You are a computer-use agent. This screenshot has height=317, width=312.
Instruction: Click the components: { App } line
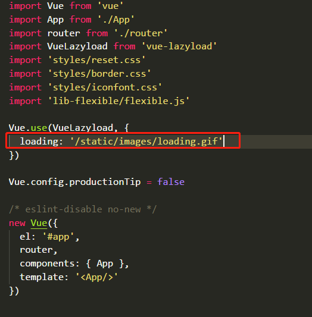pos(74,264)
